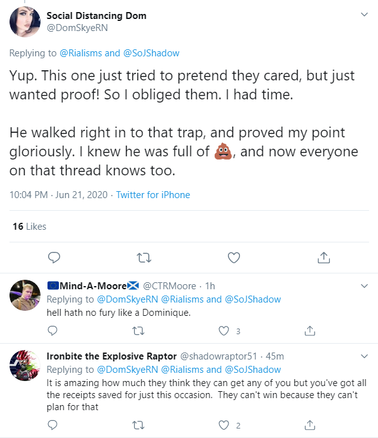Share the main tweet via upload icon
The image size is (378, 438).
click(x=324, y=258)
